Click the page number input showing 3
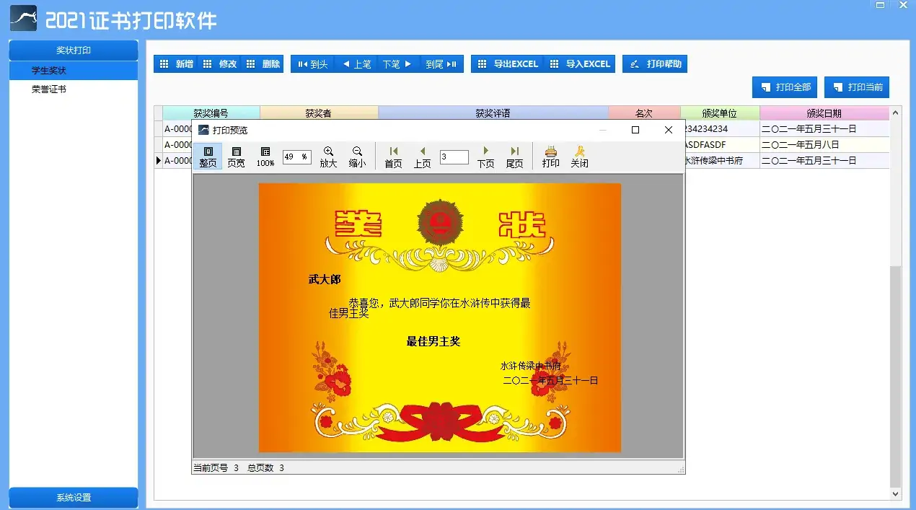Viewport: 916px width, 510px height. pyautogui.click(x=454, y=156)
